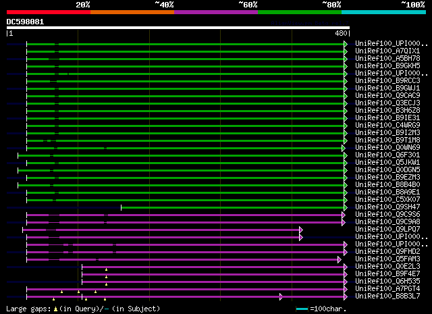Click the 480 query end position label

point(341,33)
